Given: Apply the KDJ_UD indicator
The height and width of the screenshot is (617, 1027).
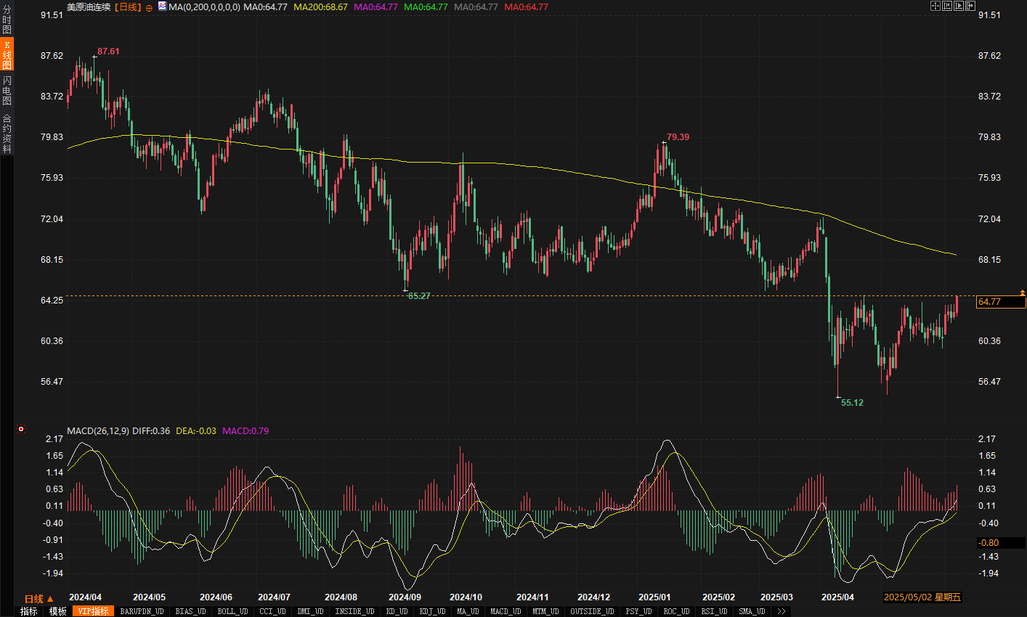Looking at the screenshot, I should (432, 611).
